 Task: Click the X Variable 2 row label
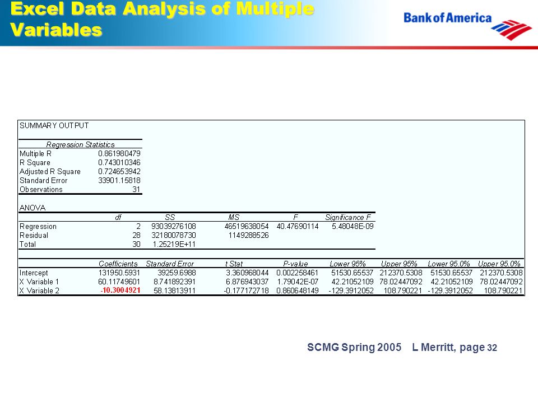(x=39, y=290)
